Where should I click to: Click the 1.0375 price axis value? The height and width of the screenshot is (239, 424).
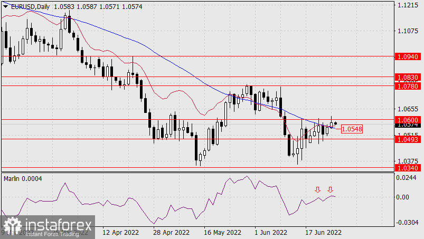tap(408, 161)
